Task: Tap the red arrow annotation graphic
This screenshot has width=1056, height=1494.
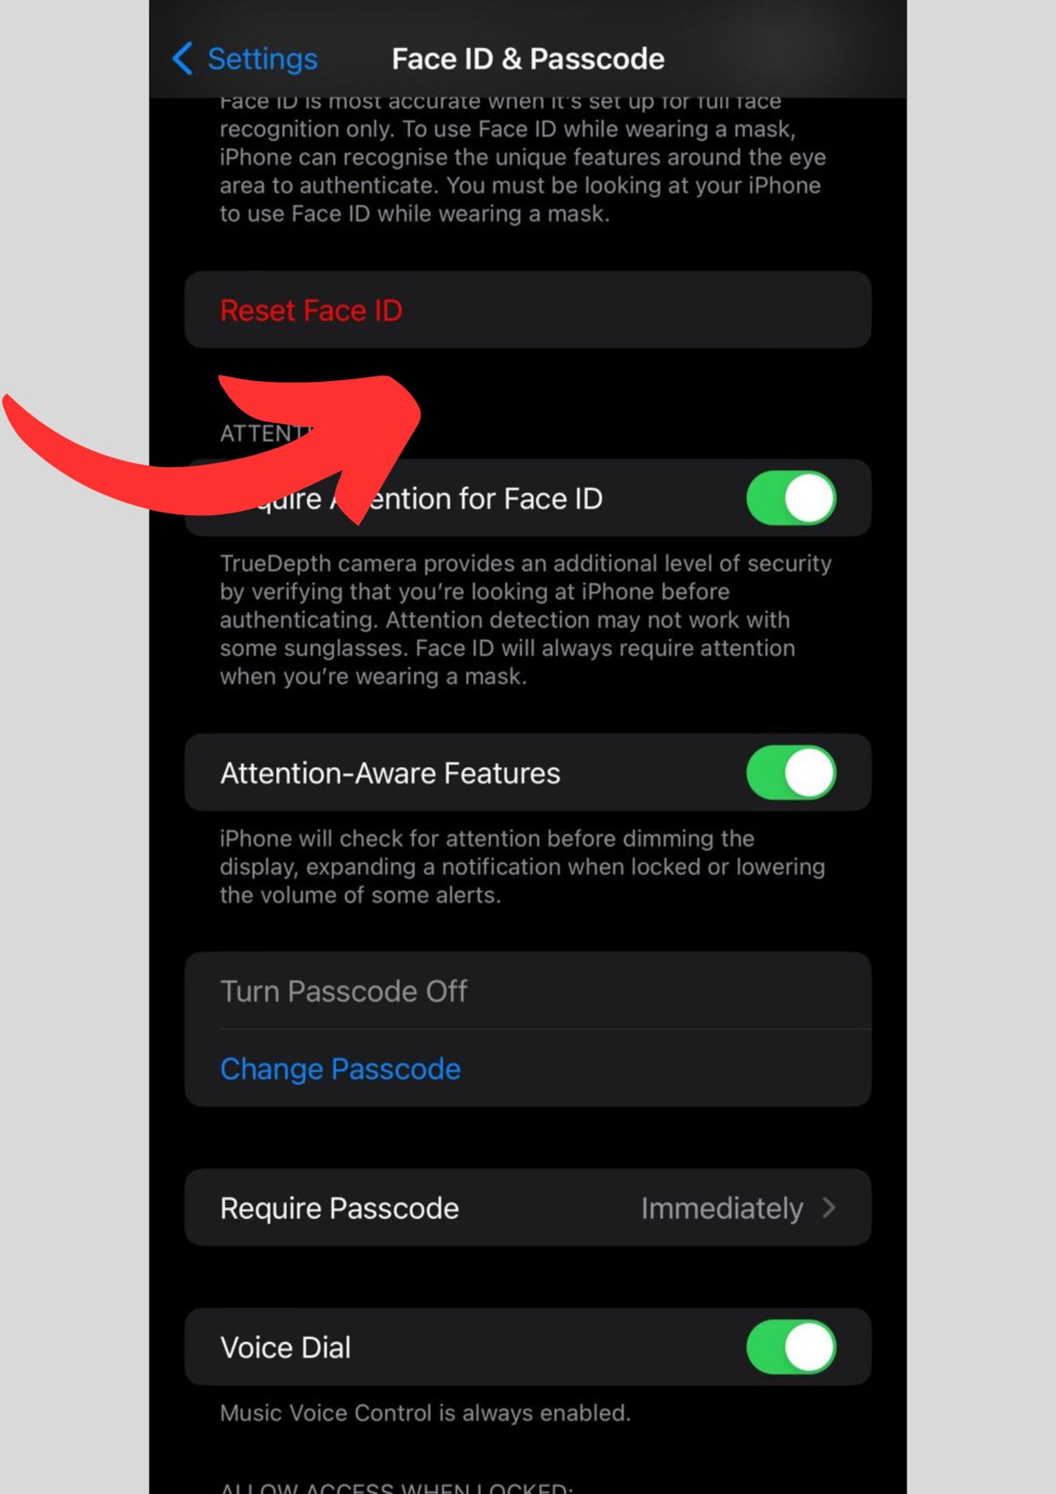Action: click(212, 450)
